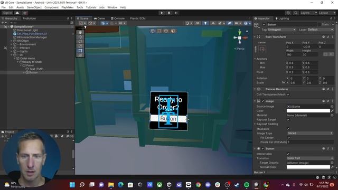Select Directional Light in Hierarchy
338x190 pixels.
(x=27, y=30)
